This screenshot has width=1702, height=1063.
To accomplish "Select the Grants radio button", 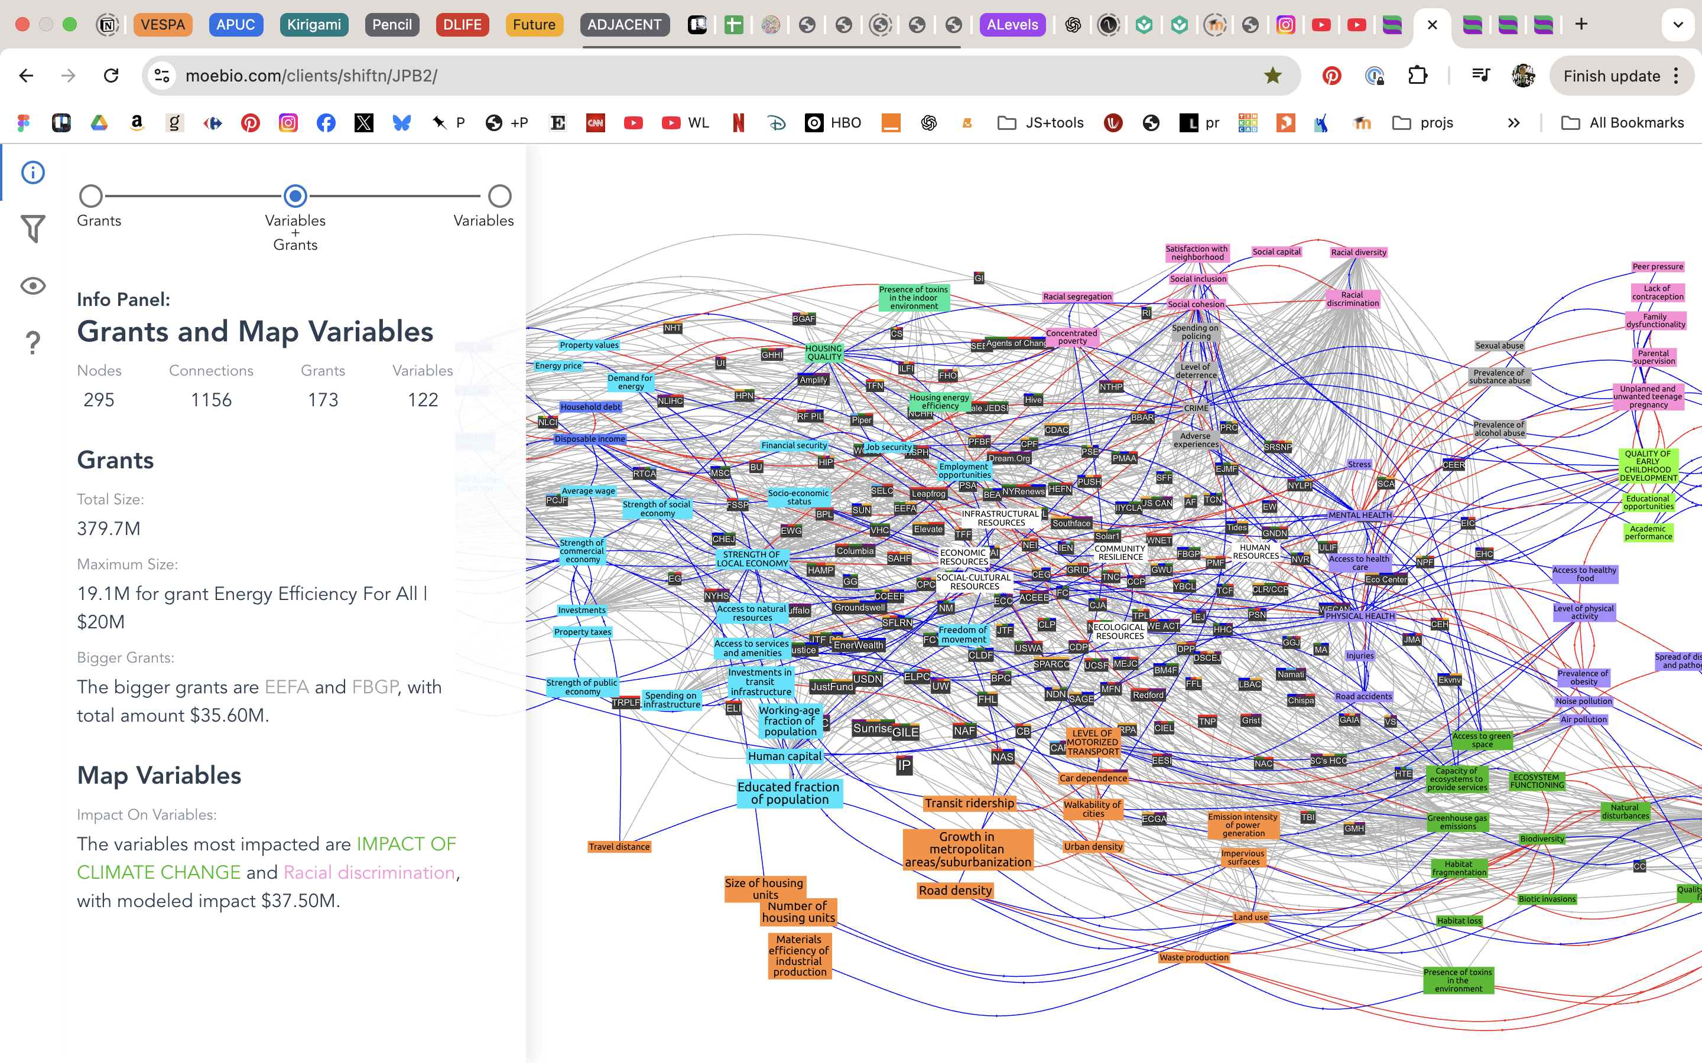I will 91,196.
